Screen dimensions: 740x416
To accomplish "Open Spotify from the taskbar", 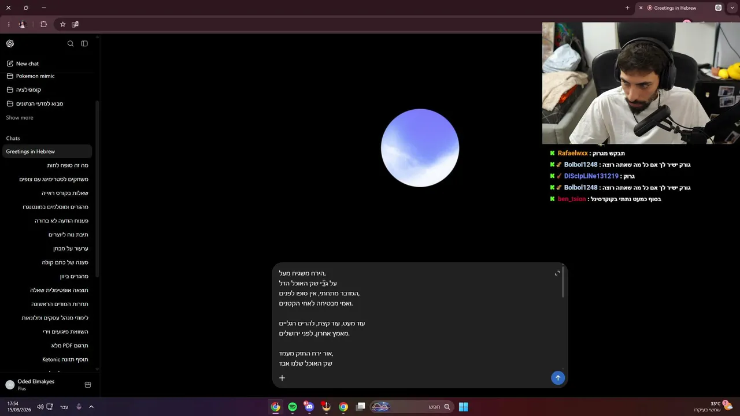I will click(x=293, y=407).
